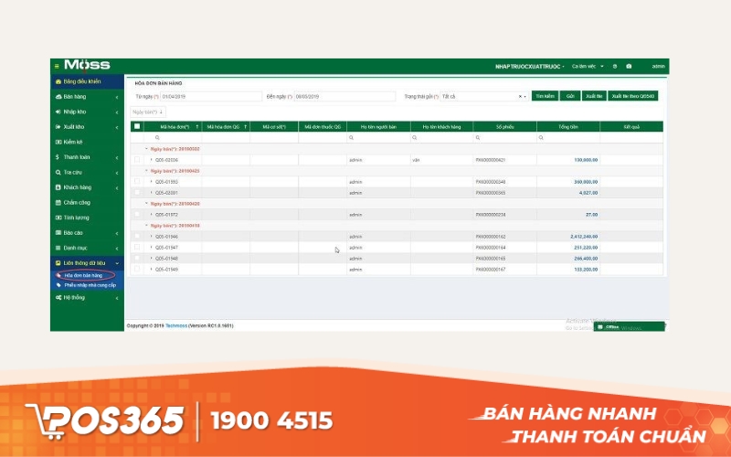
Task: Collapse the Ngày bán 20190418 group
Action: [146, 225]
